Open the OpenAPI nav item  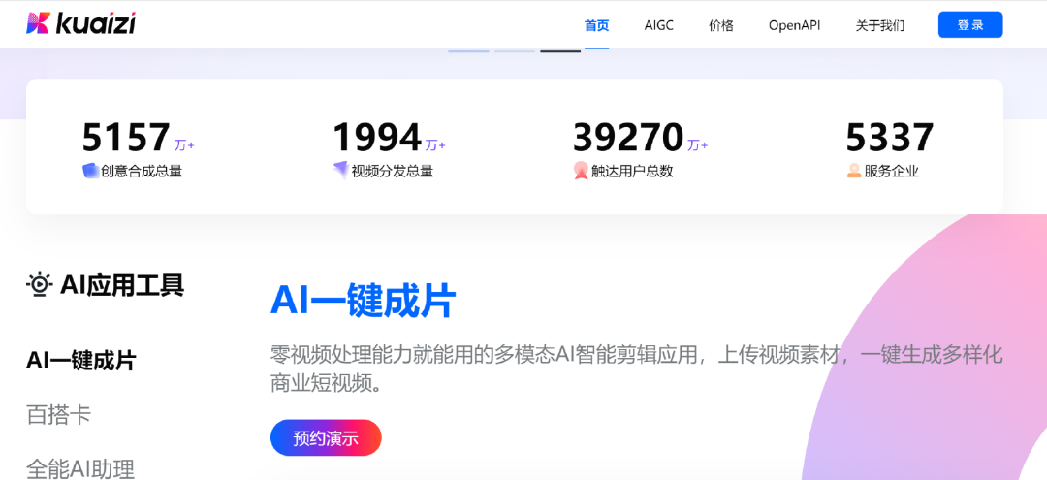coord(794,26)
